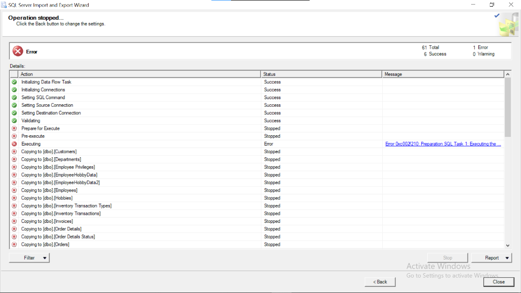Click stopped icon beside [dbo].[EmployeeHobbyData2]
The image size is (521, 293).
14,183
